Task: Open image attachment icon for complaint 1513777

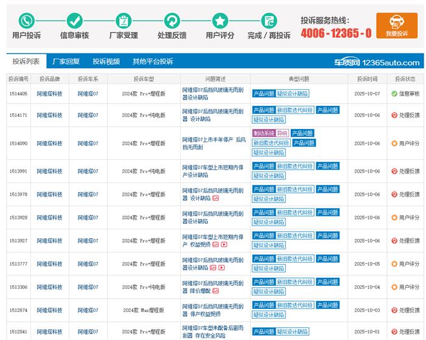Action: (x=213, y=268)
